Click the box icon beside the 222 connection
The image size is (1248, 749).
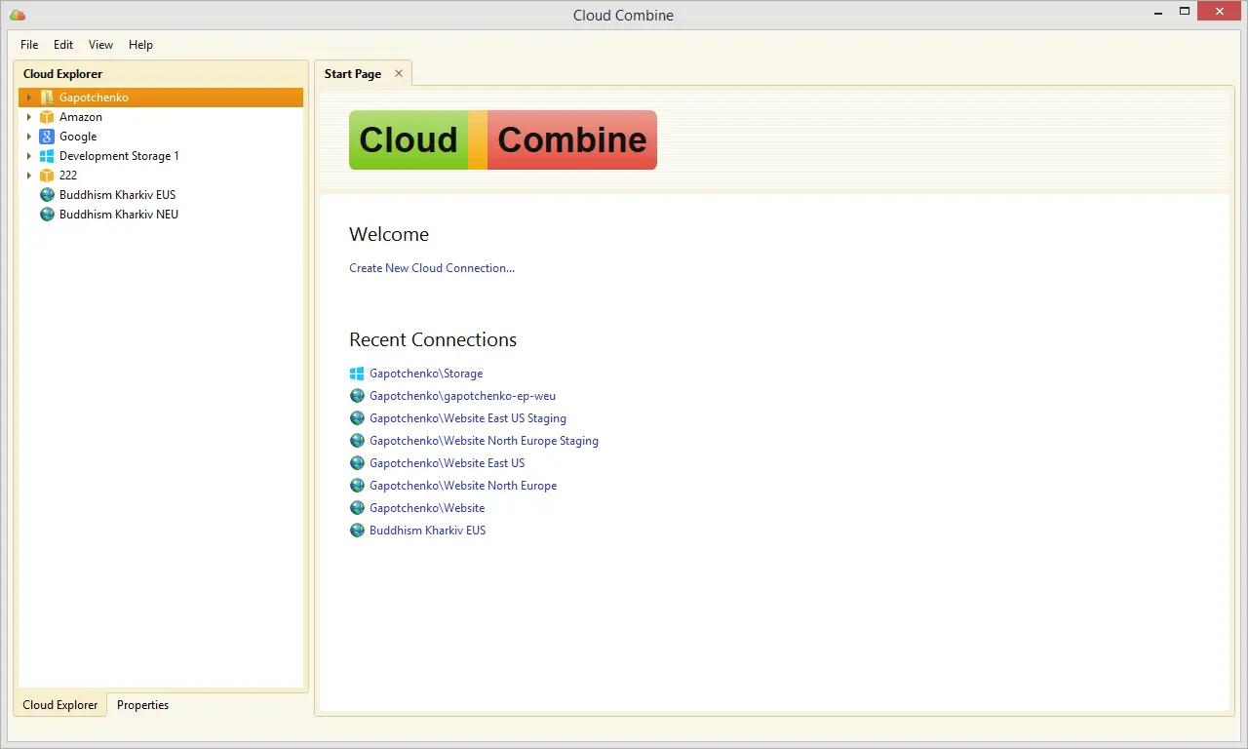[47, 176]
